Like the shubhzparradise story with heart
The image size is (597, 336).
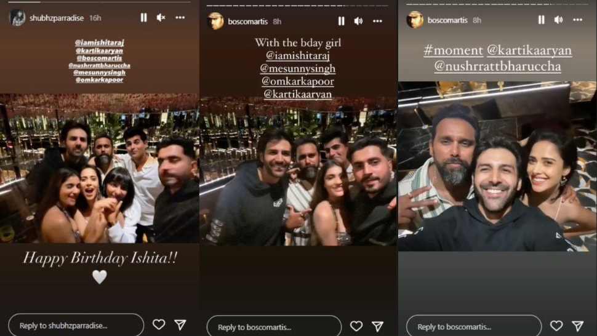pos(159,324)
